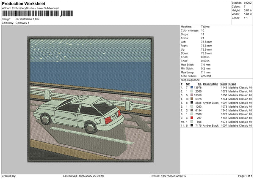Screen dimensions: 254x179
Task: Click the black swatch beside stitch count 2825
Action: [192, 103]
